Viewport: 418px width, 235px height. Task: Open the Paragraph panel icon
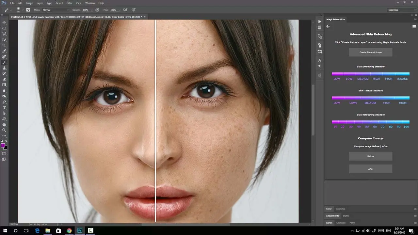click(320, 66)
